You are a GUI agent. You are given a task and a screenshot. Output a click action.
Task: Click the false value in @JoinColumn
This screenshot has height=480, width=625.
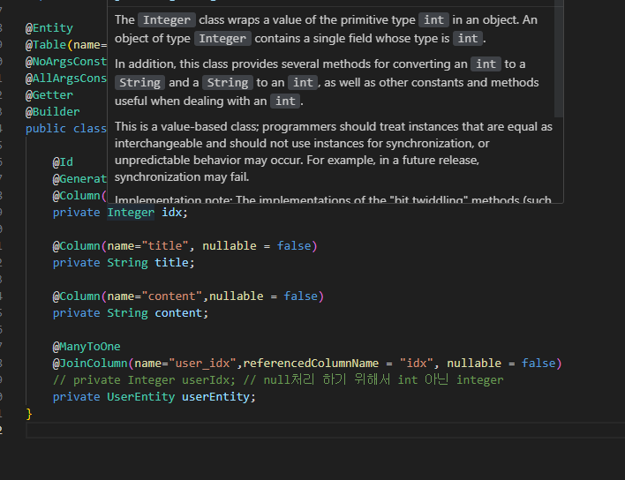point(538,363)
